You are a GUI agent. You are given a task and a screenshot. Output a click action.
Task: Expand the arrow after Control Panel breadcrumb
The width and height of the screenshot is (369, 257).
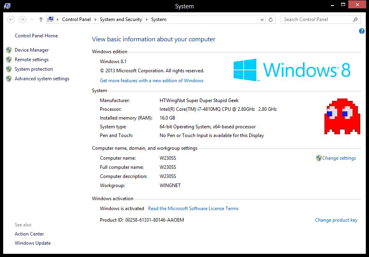[x=95, y=19]
